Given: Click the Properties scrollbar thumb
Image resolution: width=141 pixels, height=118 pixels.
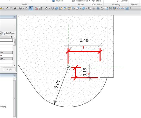Looking at the screenshot, I should tap(15, 42).
